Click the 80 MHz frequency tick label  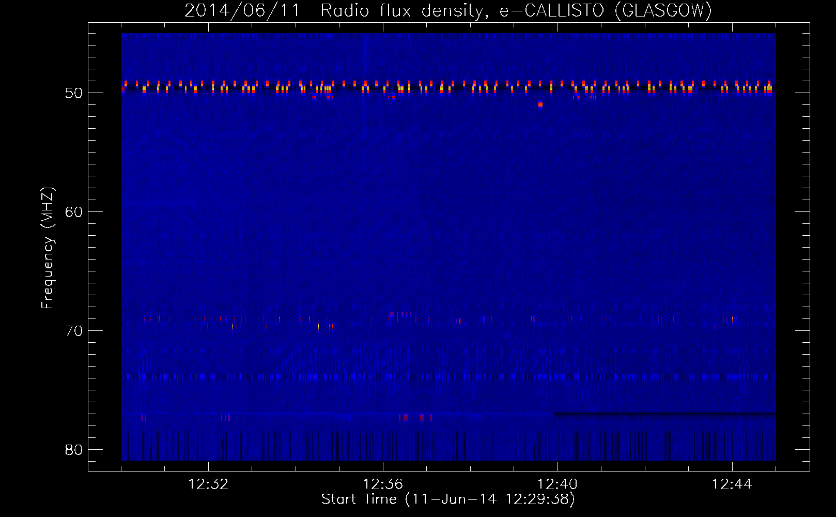point(74,450)
